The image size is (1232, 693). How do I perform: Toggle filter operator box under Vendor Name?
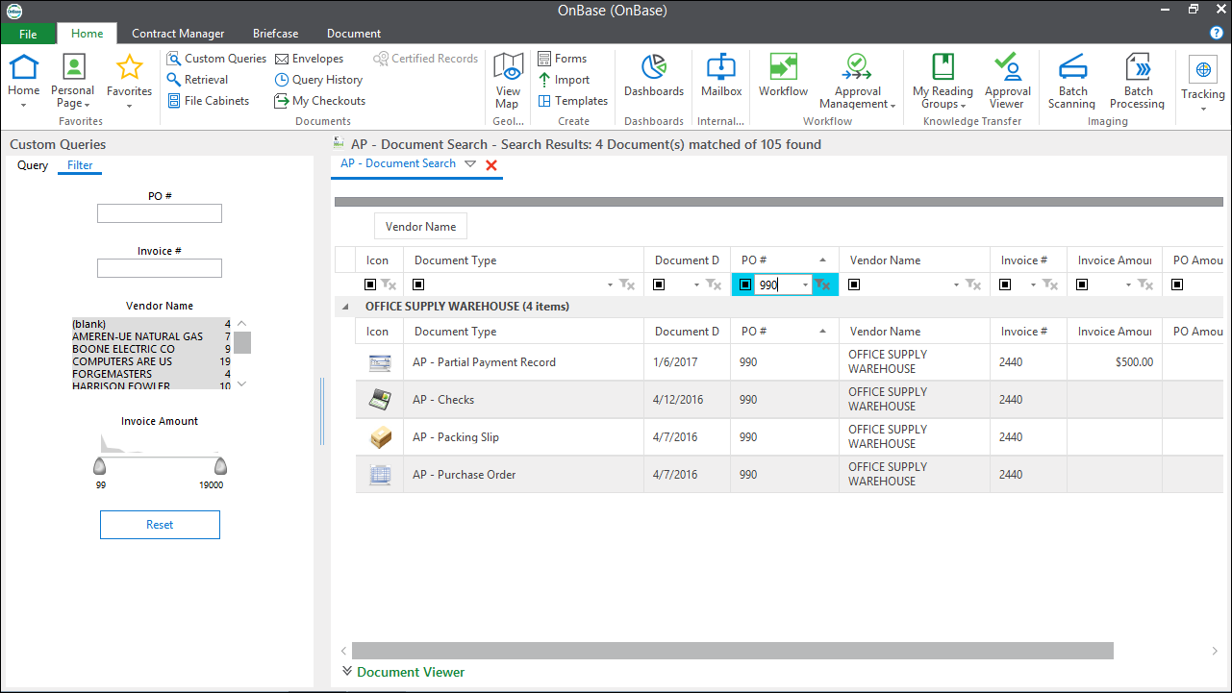pyautogui.click(x=854, y=285)
